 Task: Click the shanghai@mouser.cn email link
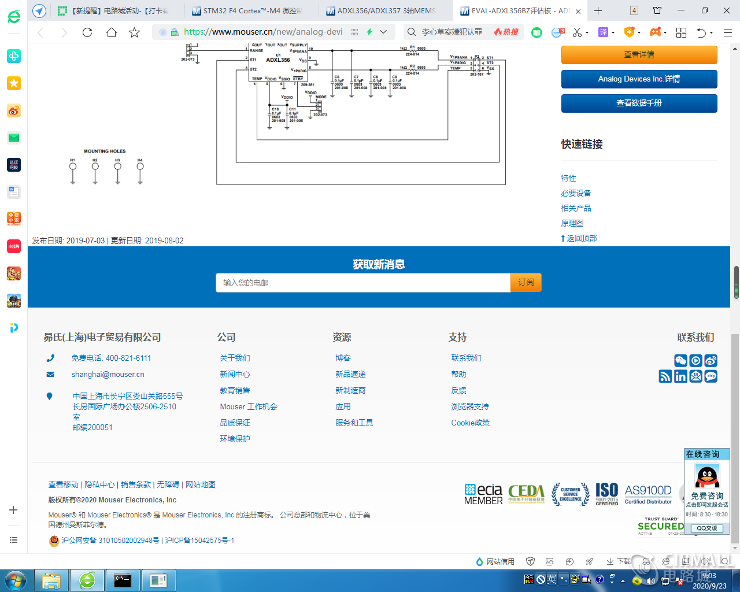[x=108, y=375]
